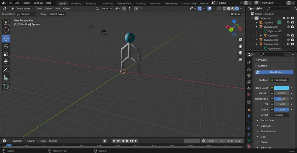The width and height of the screenshot is (297, 153).
Task: Open the Object Data properties tab
Action: point(249,140)
